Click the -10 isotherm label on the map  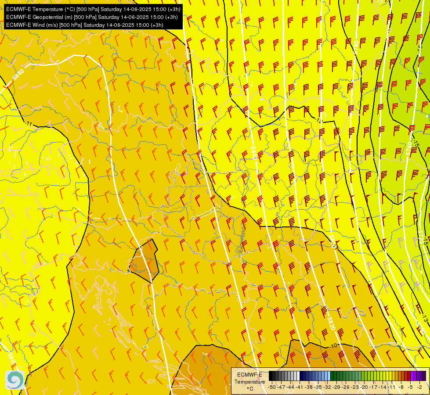pyautogui.click(x=333, y=346)
